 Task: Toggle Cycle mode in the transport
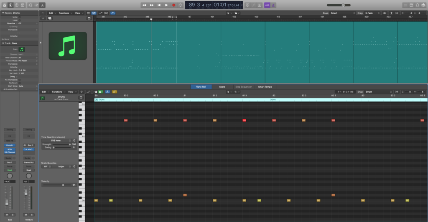pyautogui.click(x=181, y=5)
